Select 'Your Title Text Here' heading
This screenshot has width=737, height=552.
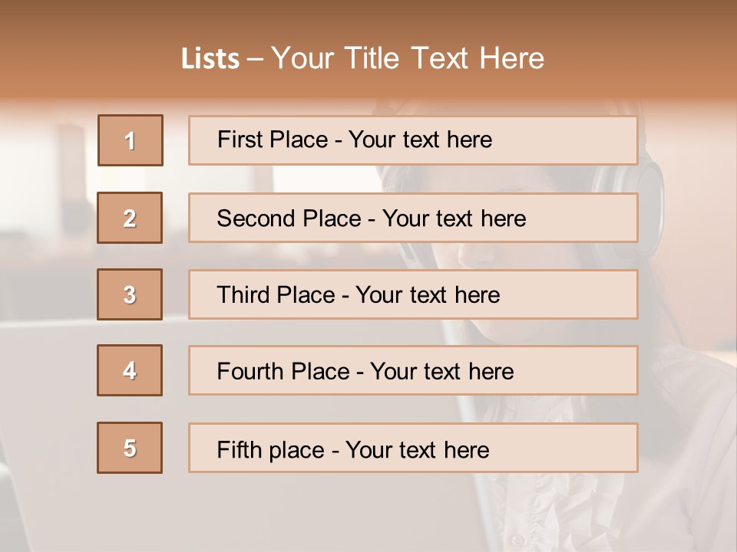(408, 58)
